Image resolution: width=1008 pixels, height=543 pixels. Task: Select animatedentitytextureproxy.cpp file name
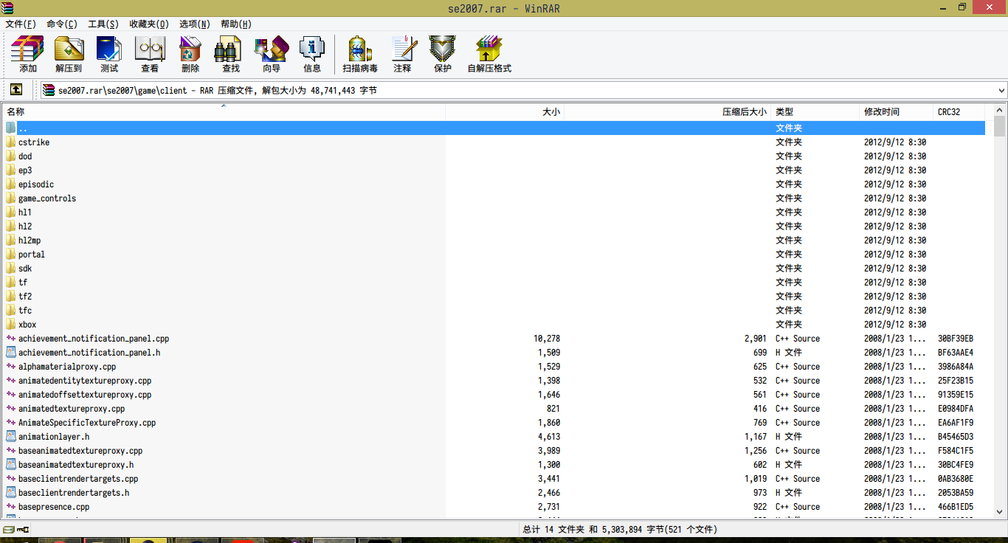click(85, 381)
